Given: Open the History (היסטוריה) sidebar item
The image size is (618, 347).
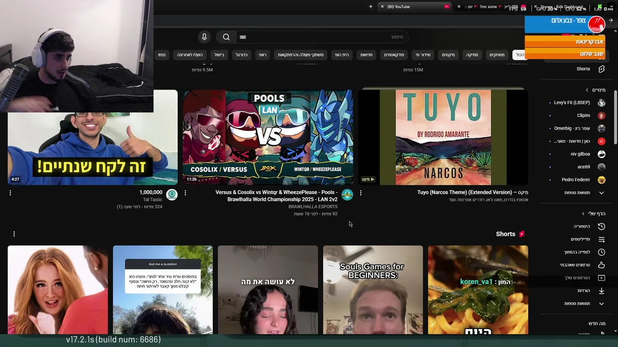Looking at the screenshot, I should [x=589, y=227].
